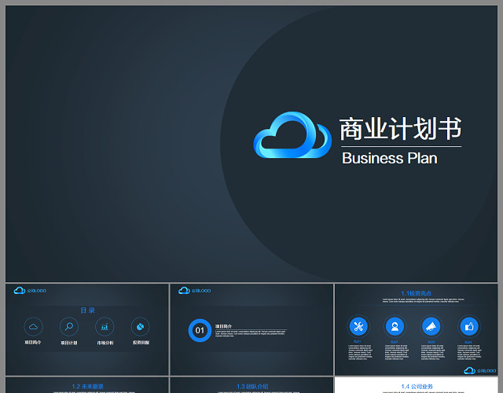Click the 目录 heading on the contents slide
503x393 pixels.
[x=87, y=310]
